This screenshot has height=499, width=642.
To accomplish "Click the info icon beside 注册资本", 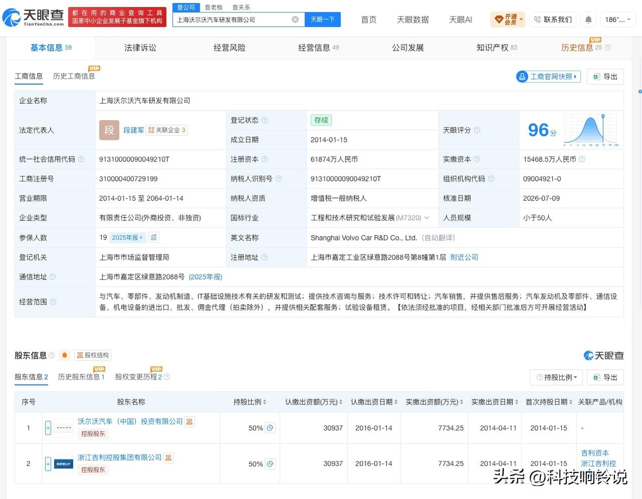I will tap(264, 159).
